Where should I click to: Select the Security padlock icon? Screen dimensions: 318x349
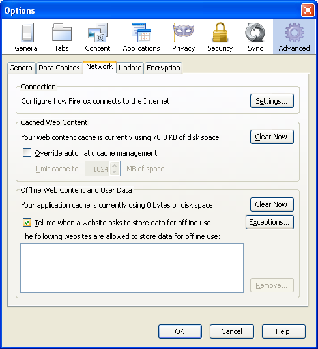point(220,33)
